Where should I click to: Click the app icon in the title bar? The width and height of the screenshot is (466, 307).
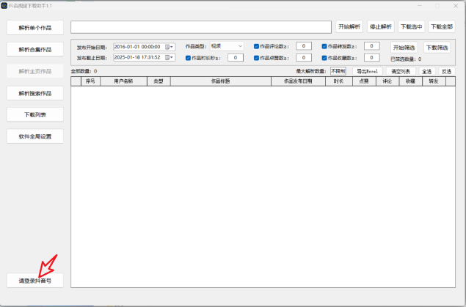(x=4, y=5)
